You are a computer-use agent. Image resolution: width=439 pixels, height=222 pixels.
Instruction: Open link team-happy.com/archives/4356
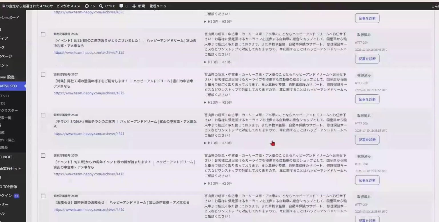point(89,12)
